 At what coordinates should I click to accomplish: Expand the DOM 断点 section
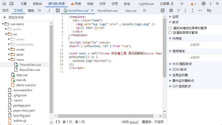coord(170,69)
